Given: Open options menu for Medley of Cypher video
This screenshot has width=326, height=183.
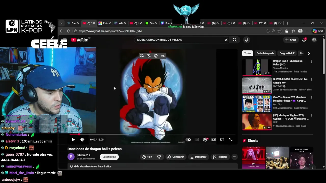Looking at the screenshot, I should (x=312, y=116).
